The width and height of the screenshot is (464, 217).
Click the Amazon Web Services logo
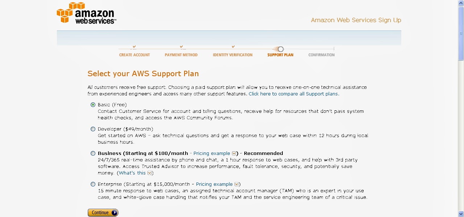point(86,13)
